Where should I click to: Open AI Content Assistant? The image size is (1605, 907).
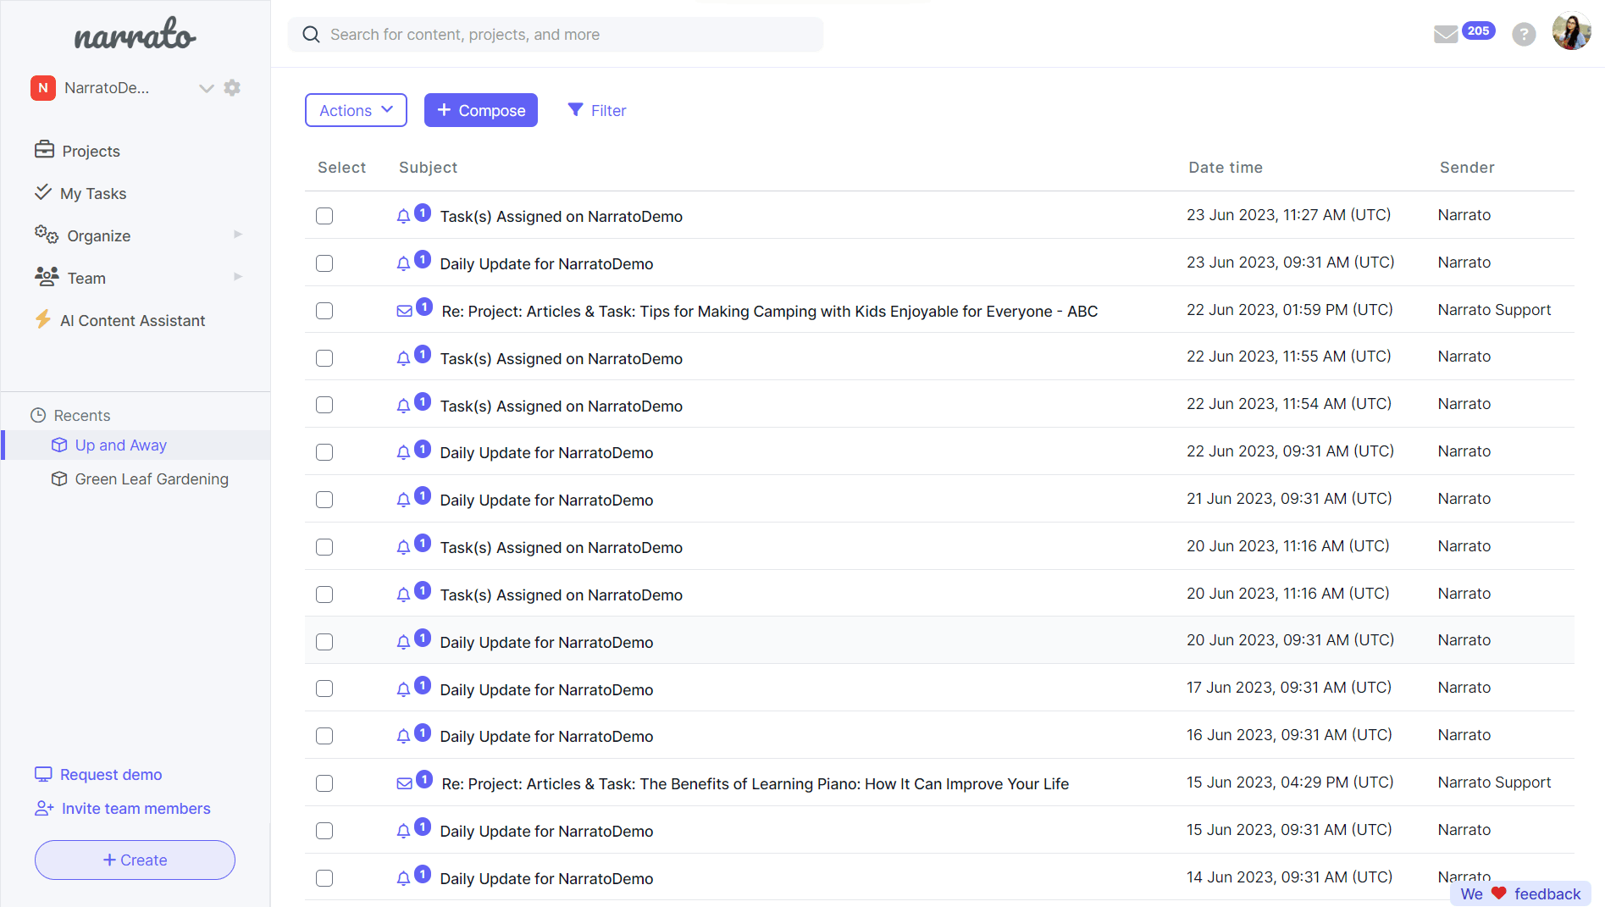133,320
